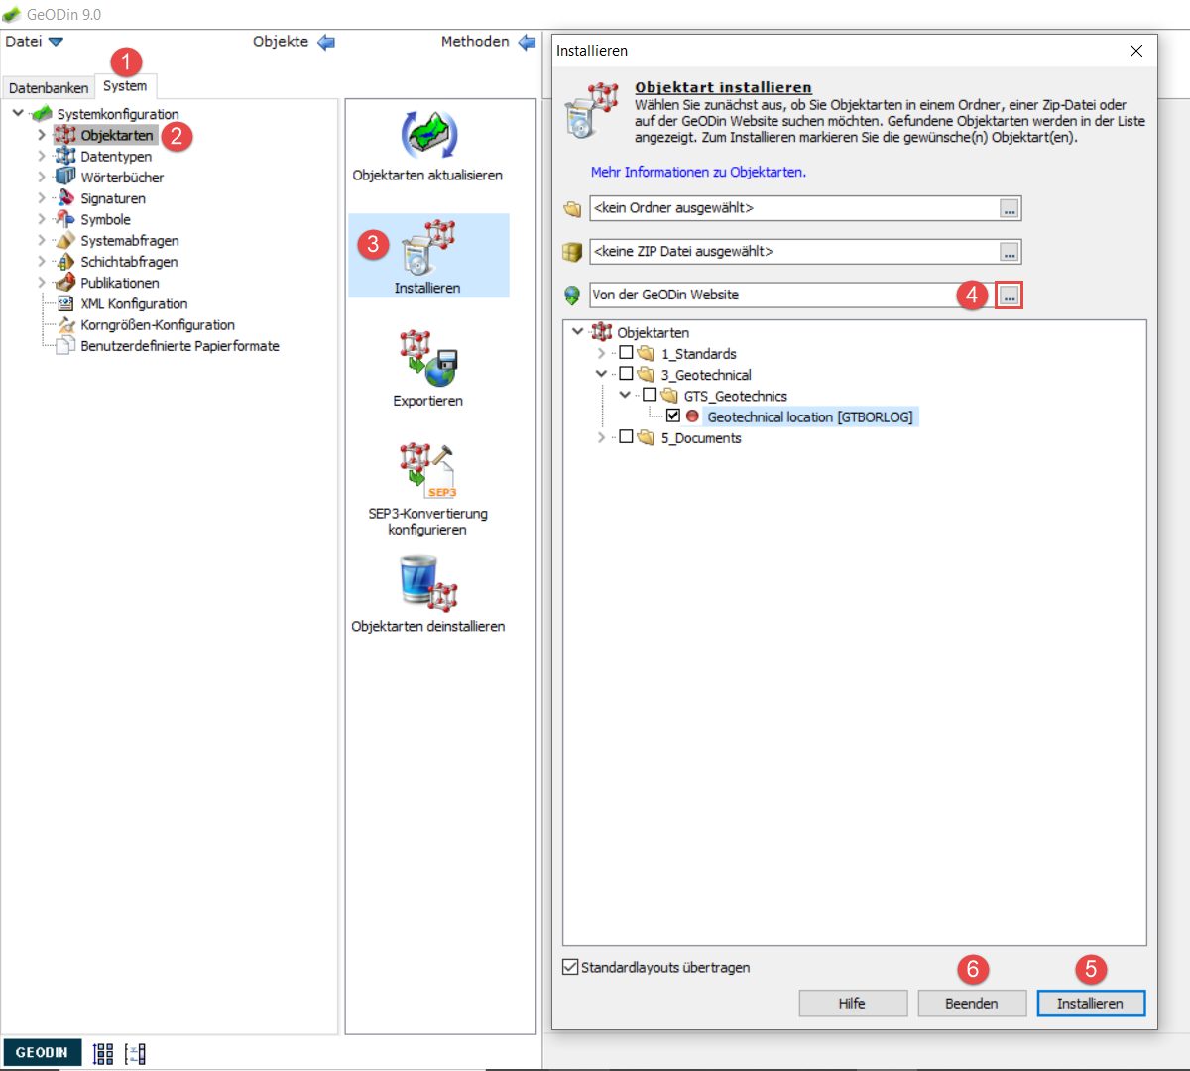Click the Methoden blue arrow icon
Viewport: 1190px width, 1071px height.
[x=527, y=42]
